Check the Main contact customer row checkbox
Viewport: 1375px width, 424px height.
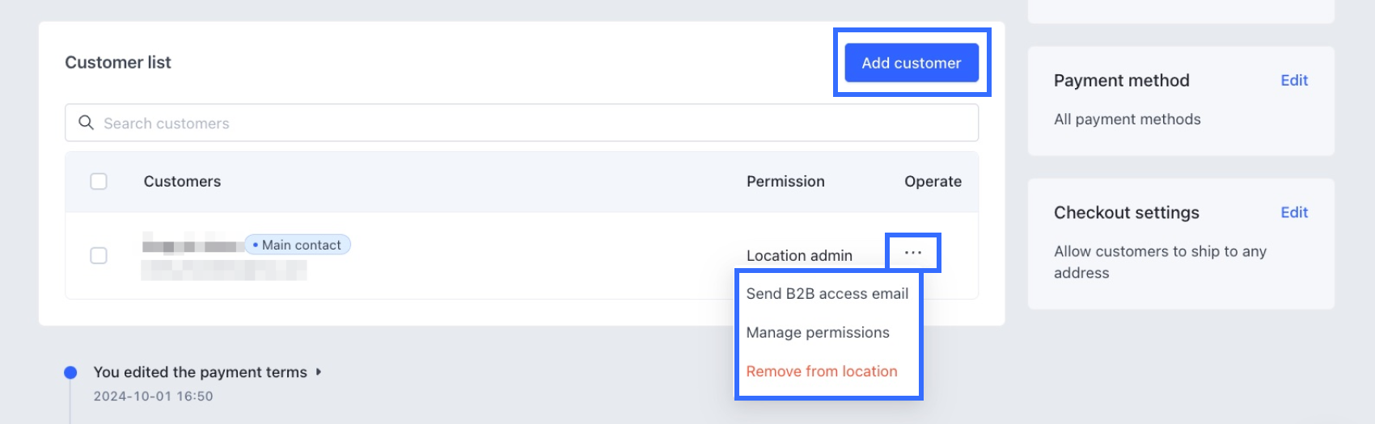(99, 256)
